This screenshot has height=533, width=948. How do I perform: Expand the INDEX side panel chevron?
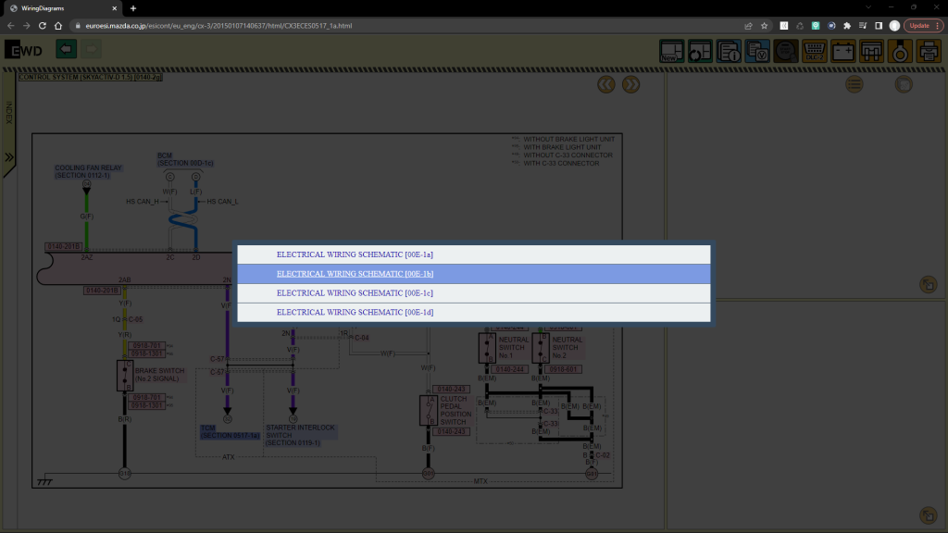coord(9,157)
